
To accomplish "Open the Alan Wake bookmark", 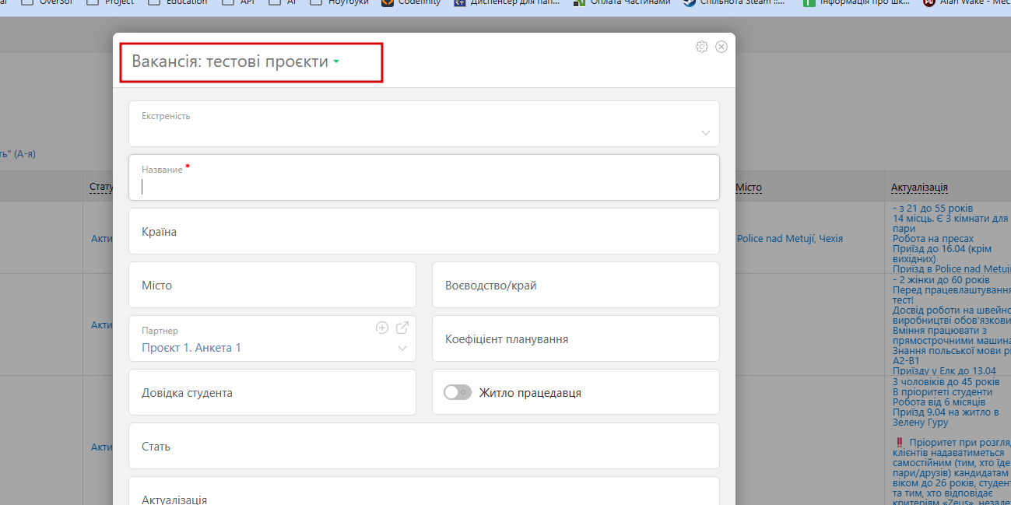I will [x=966, y=3].
